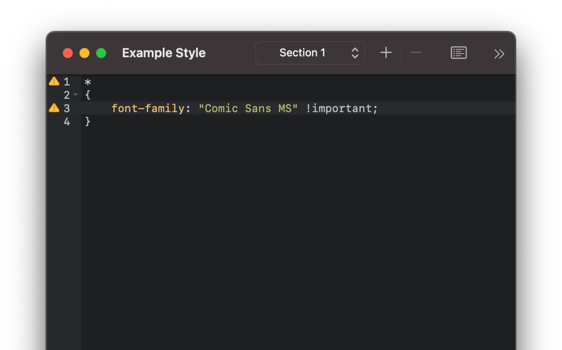Image resolution: width=562 pixels, height=350 pixels.
Task: Select line number 2 in the gutter
Action: pyautogui.click(x=67, y=95)
